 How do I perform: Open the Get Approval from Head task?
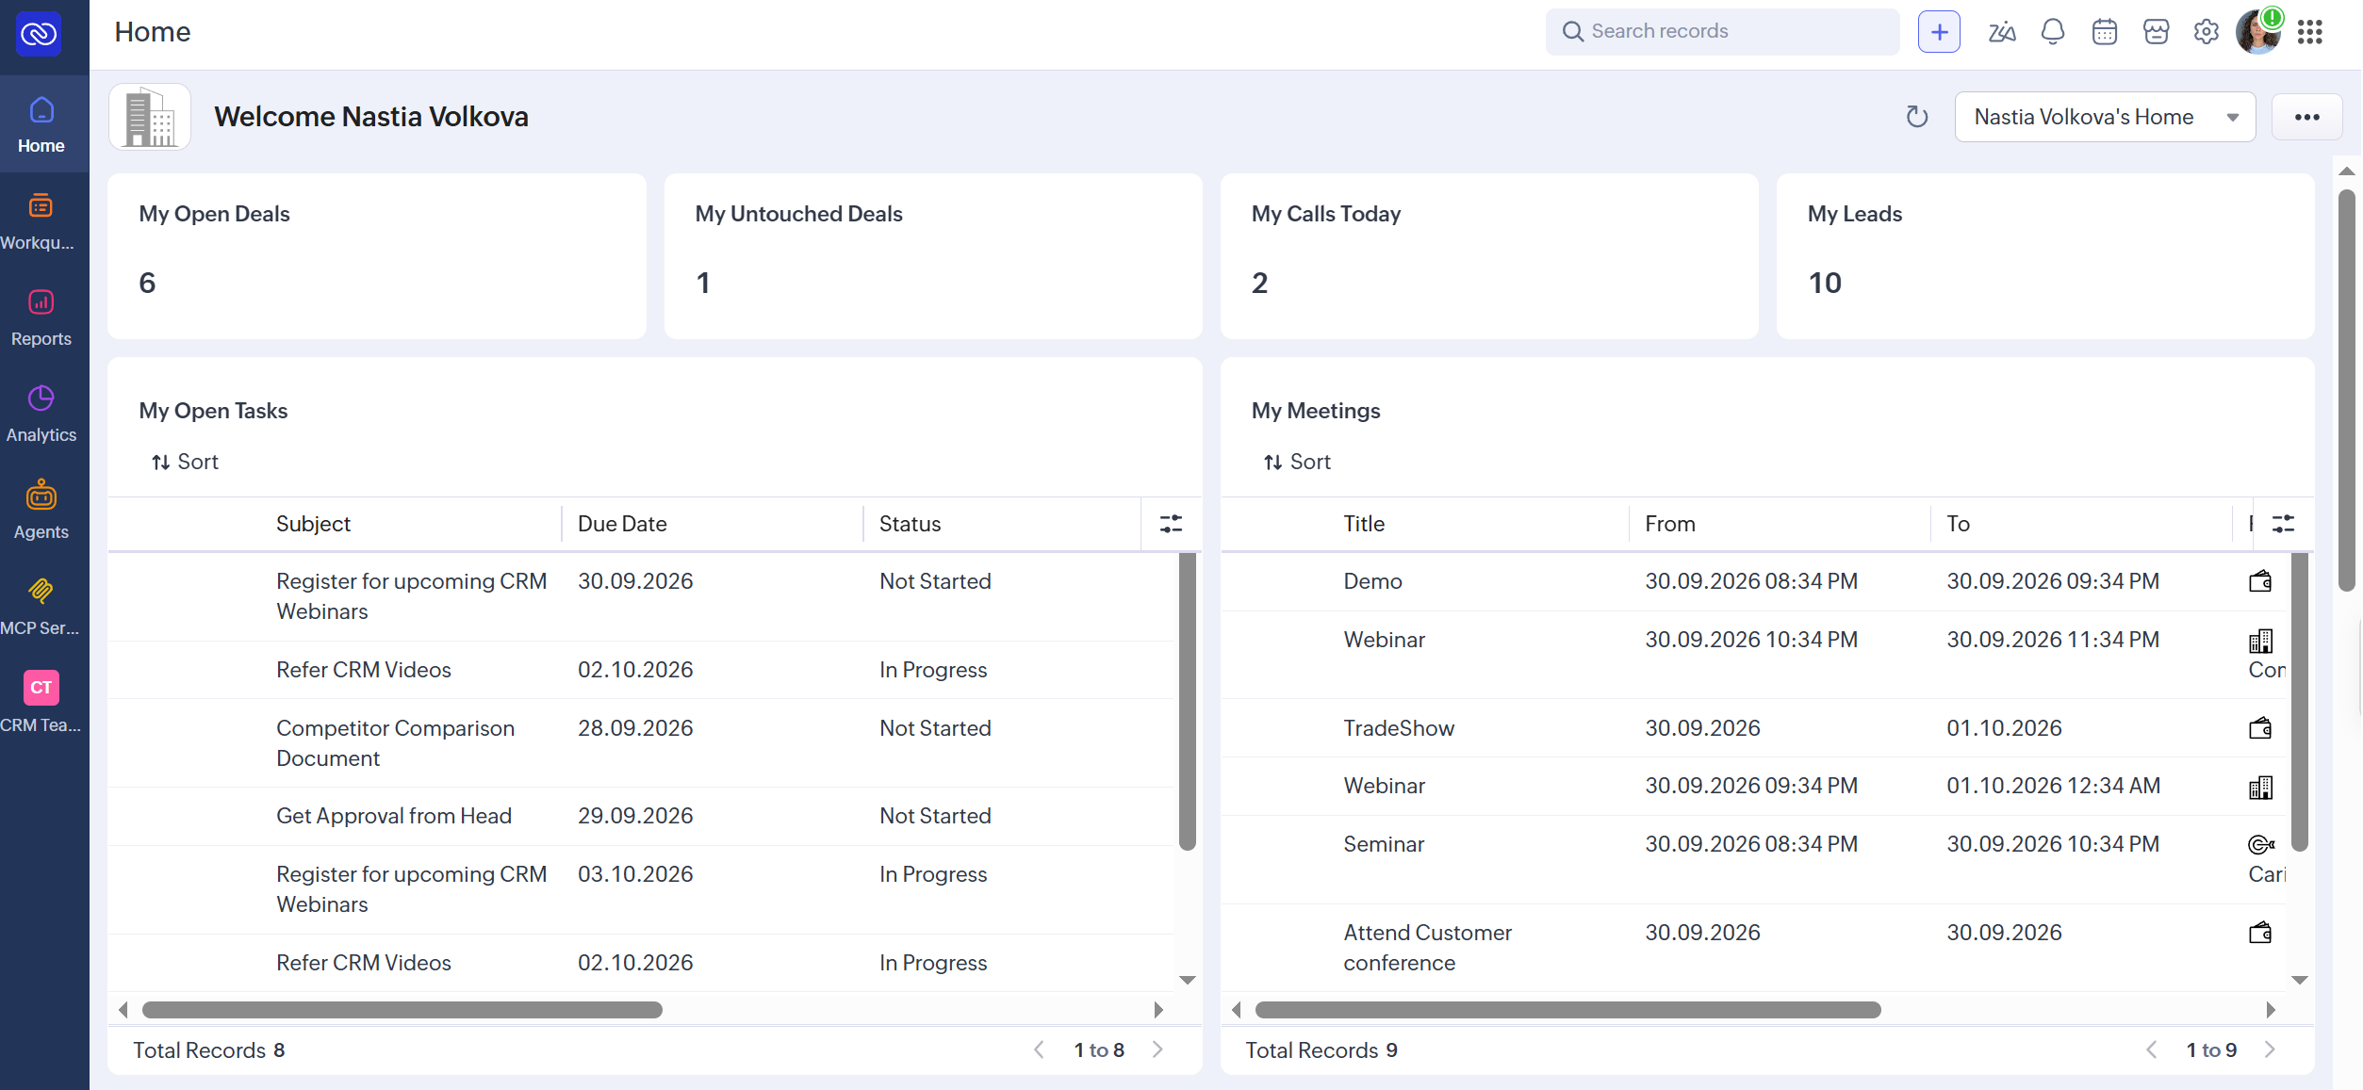[394, 816]
